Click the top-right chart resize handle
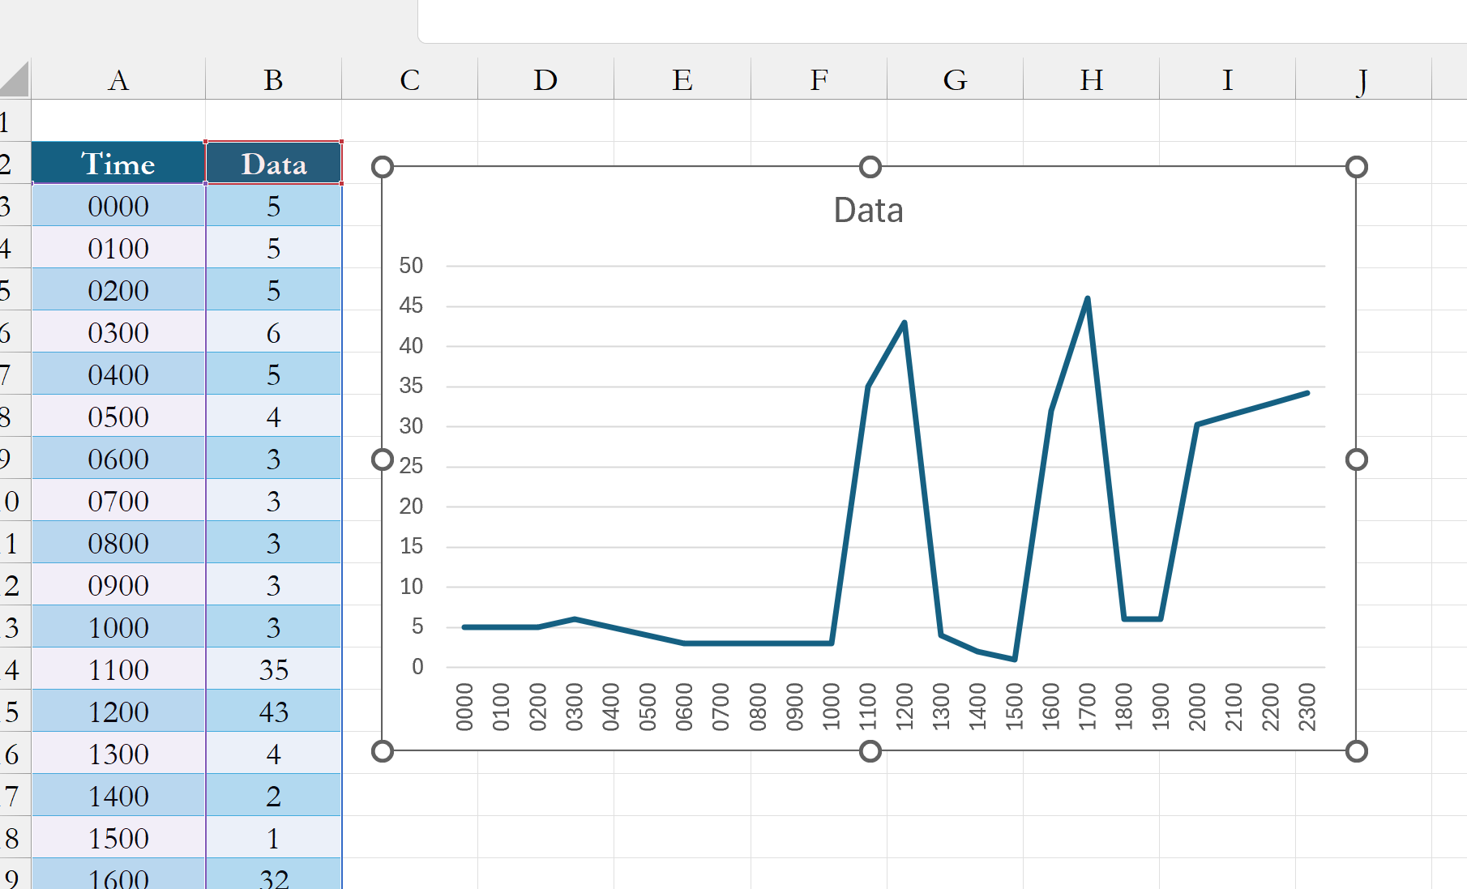The height and width of the screenshot is (889, 1467). point(1356,167)
